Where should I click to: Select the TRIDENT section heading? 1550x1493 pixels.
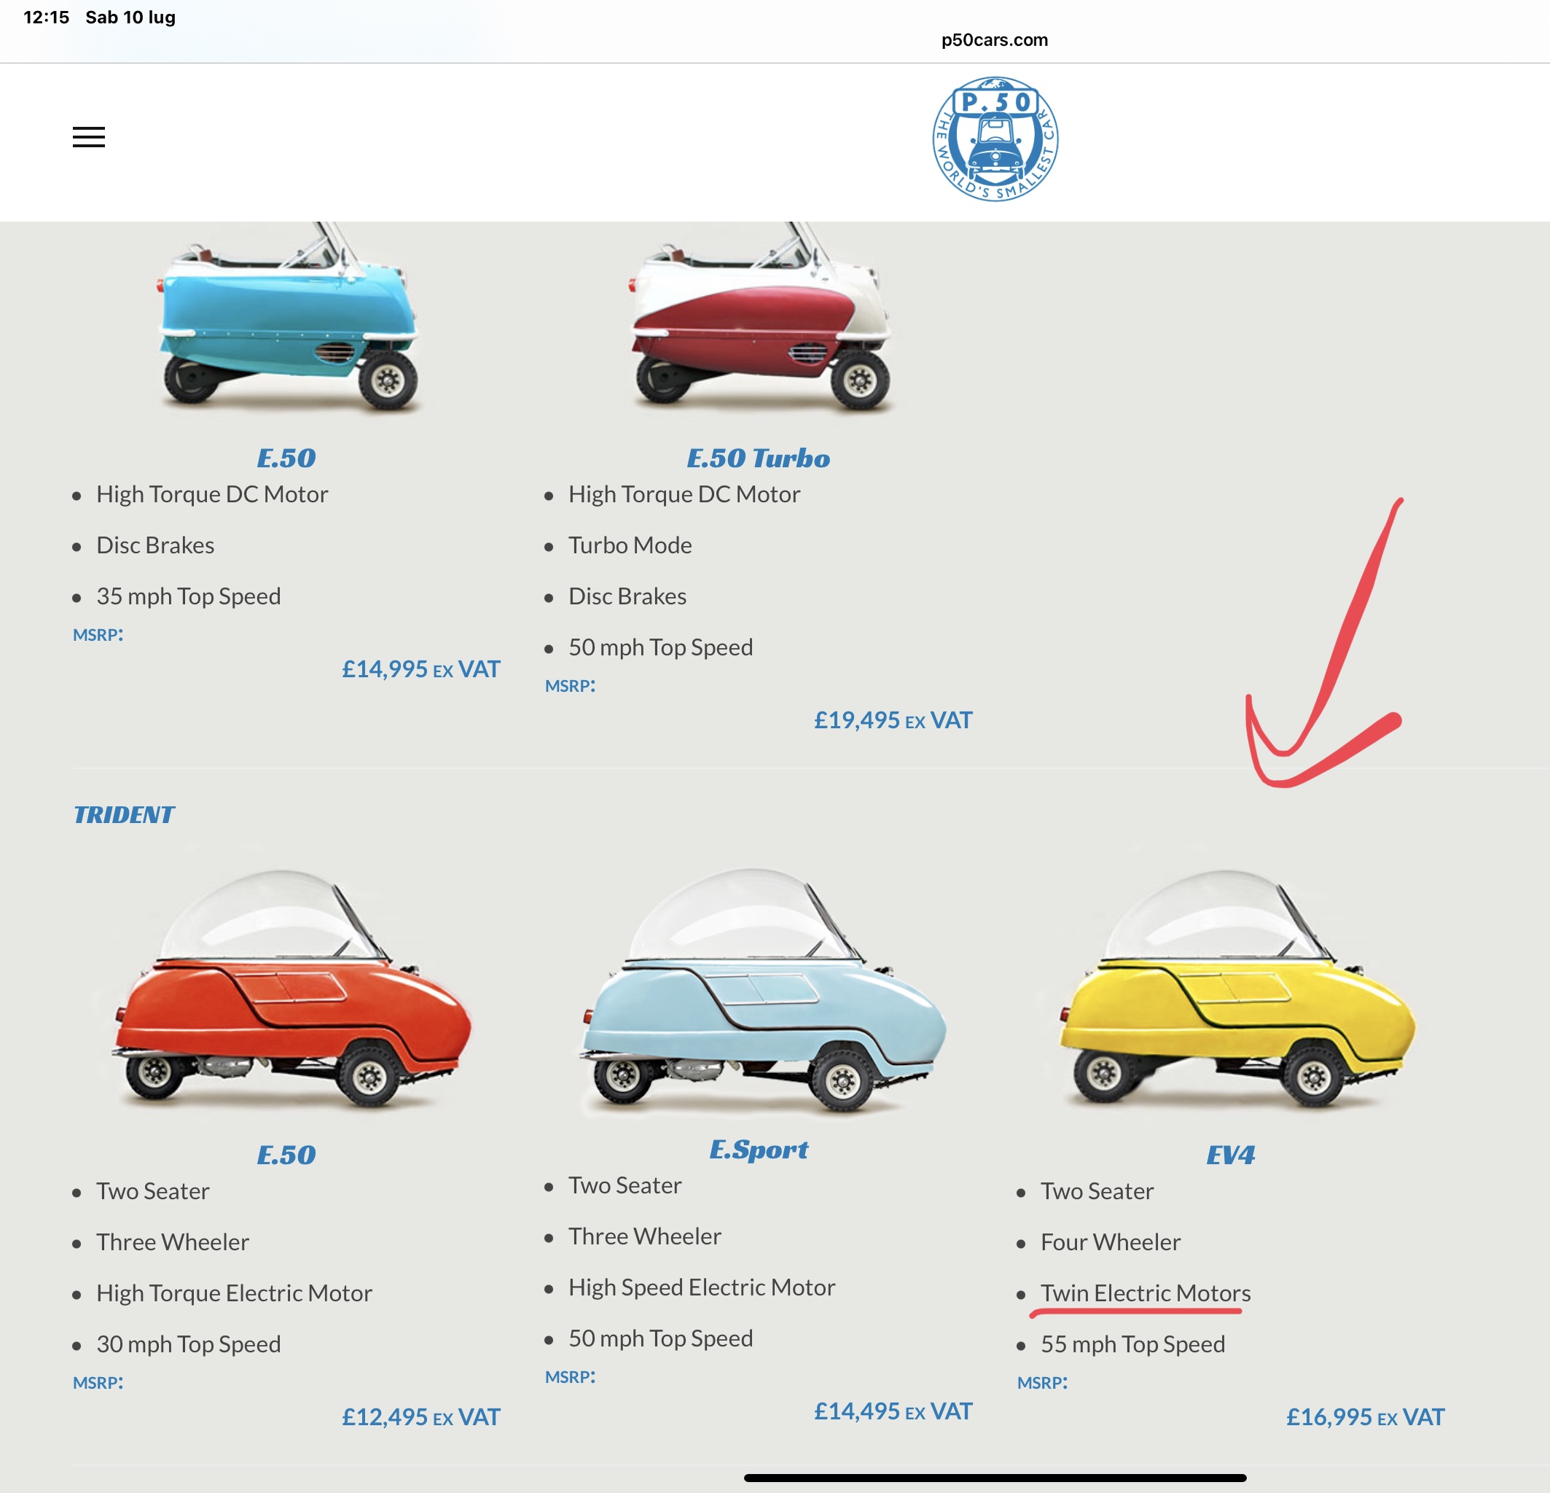tap(123, 815)
